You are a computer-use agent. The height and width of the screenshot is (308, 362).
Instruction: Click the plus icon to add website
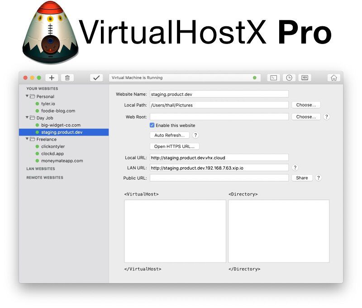[52, 78]
